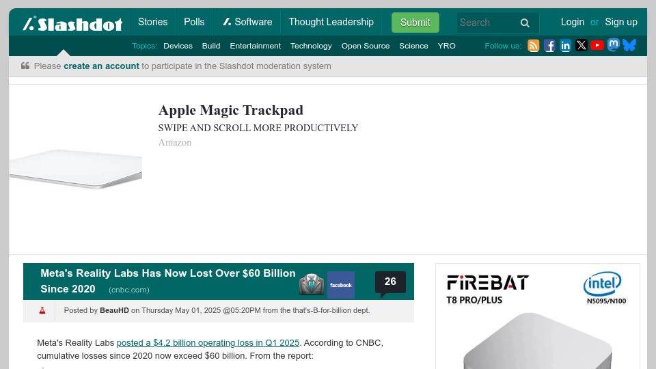Select the Entertainment topic

click(x=255, y=46)
